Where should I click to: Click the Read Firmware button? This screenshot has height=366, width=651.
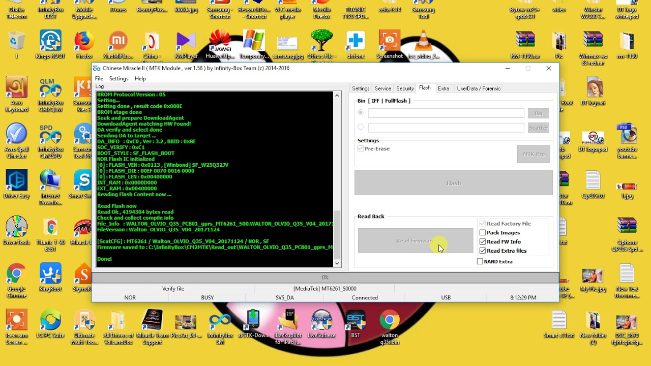click(416, 241)
